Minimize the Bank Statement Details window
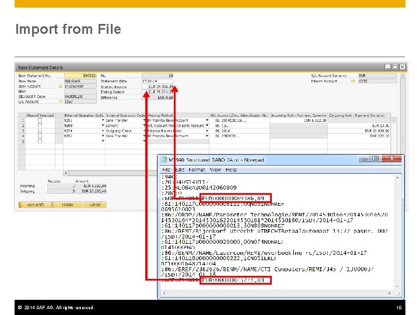The height and width of the screenshot is (315, 420). (x=387, y=67)
